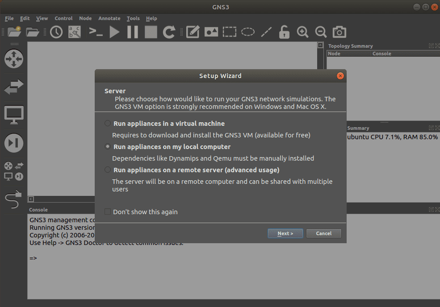Open the Edit menu
Image resolution: width=440 pixels, height=307 pixels.
pos(25,18)
